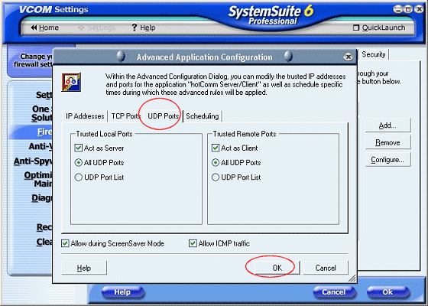Grab the dialog resize grip corner
428x306 pixels.
point(352,278)
